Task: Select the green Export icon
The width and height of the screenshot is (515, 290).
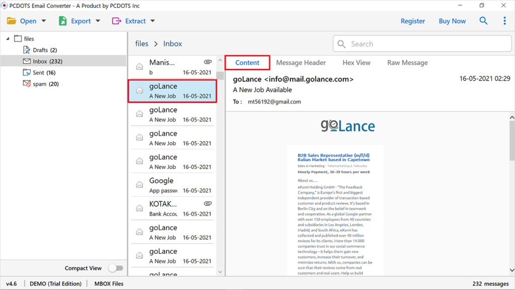Action: [x=62, y=21]
